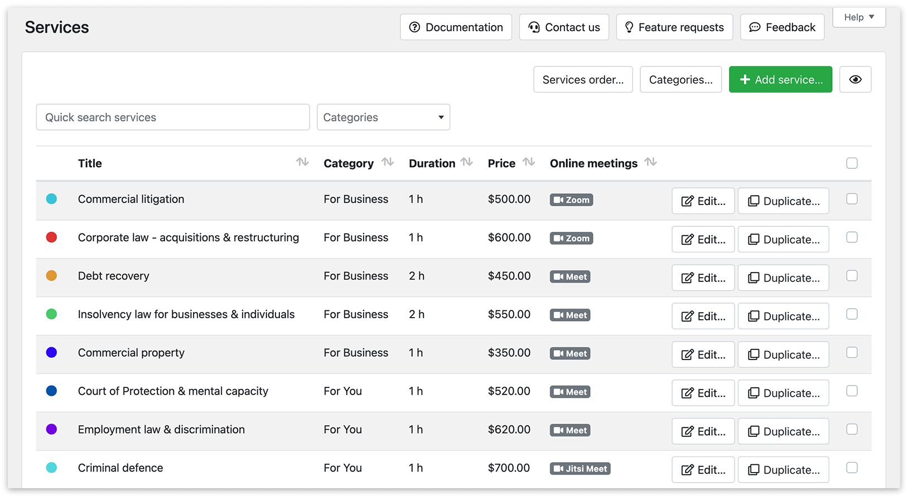The height and width of the screenshot is (496, 908).
Task: Click the 'Court of Protection & mental capacity' title
Action: [x=173, y=391]
